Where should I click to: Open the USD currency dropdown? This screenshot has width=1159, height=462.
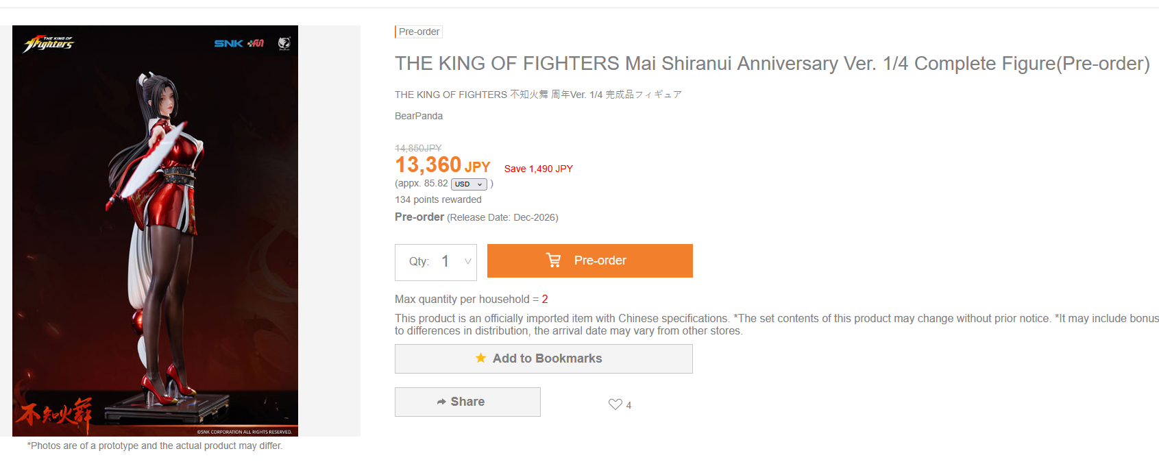point(469,184)
